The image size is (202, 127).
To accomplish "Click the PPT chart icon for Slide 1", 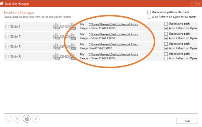I will point(56,27).
